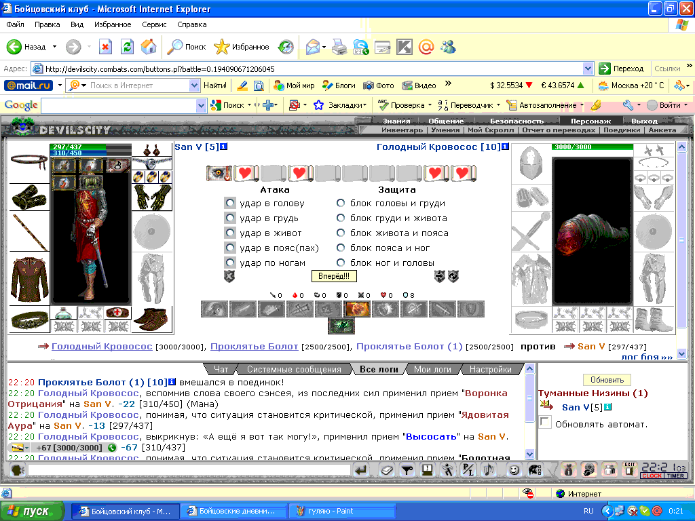Click the send message arrow icon in chat bar
The image size is (695, 521).
tap(362, 469)
